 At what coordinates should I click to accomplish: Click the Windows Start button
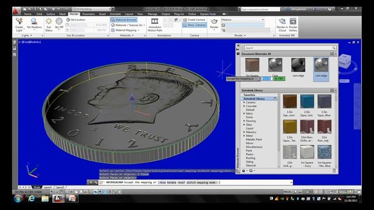point(18,198)
